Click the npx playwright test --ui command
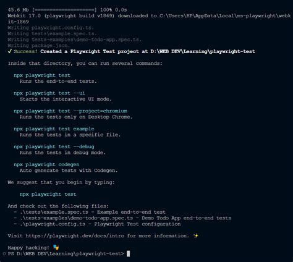This screenshot has width=293, height=262. coord(49,93)
